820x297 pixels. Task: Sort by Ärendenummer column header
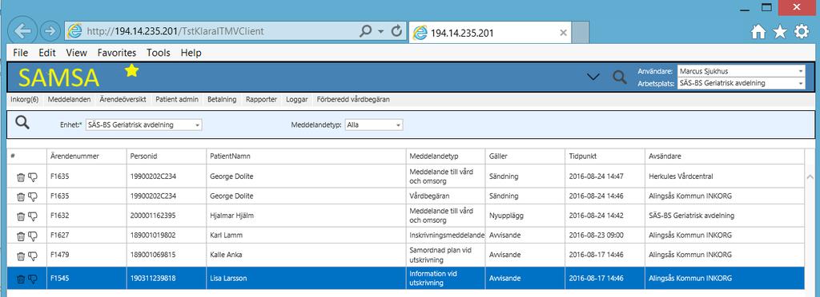[86, 156]
